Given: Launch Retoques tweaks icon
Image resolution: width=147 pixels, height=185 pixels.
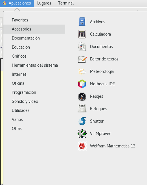Looking at the screenshot, I should [82, 108].
